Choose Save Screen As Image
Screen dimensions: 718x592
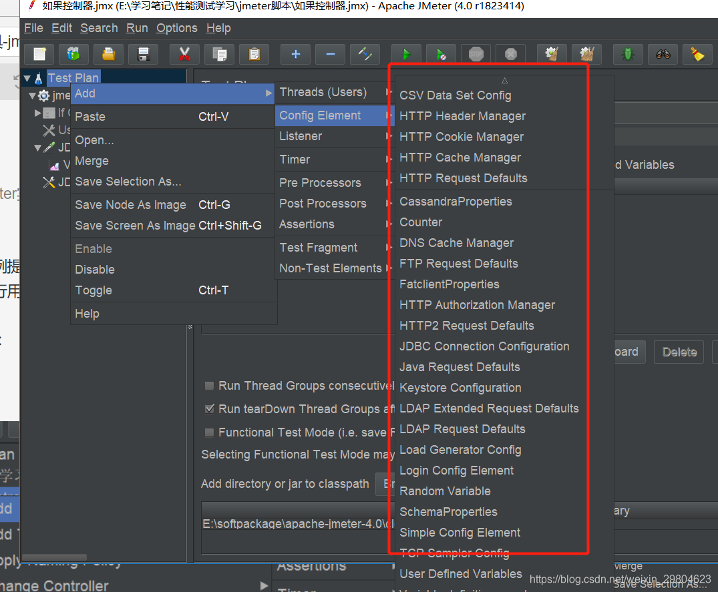(173, 226)
